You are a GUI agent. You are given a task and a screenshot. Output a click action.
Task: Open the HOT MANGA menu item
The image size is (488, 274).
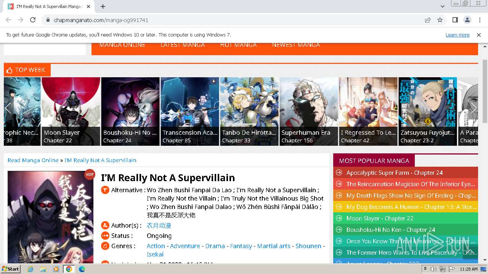click(238, 45)
